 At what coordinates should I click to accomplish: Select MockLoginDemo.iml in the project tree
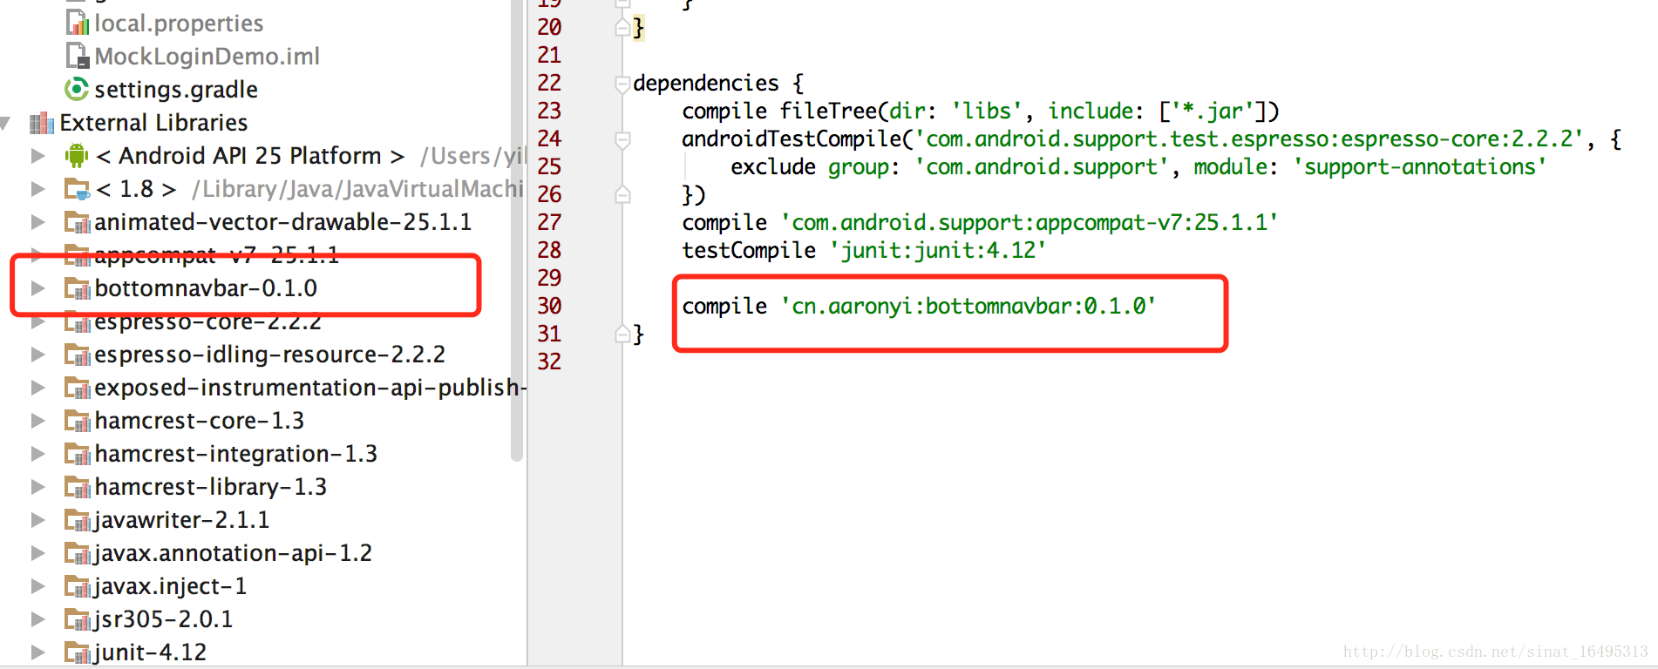pos(207,57)
